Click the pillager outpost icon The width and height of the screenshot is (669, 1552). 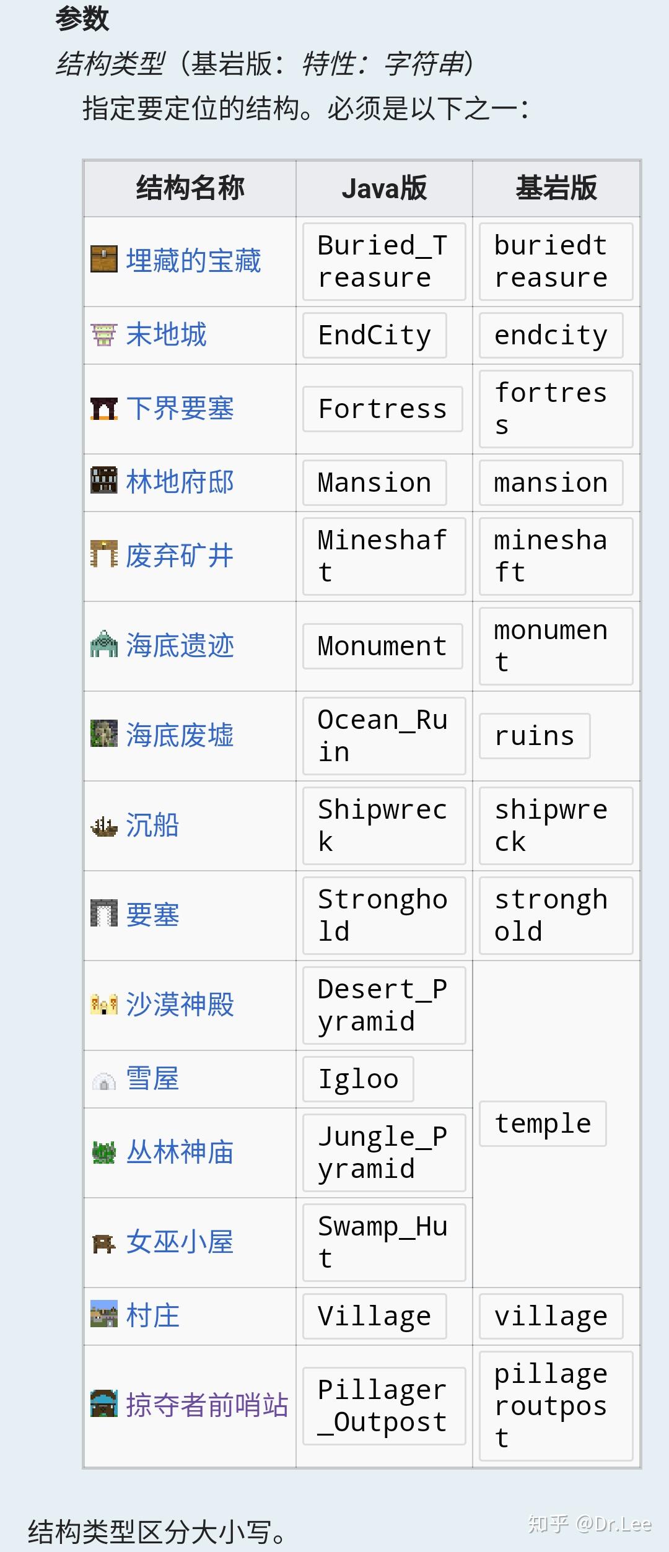(x=103, y=1404)
